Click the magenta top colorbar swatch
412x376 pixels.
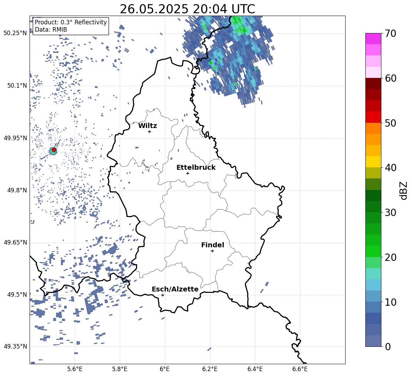tap(373, 39)
